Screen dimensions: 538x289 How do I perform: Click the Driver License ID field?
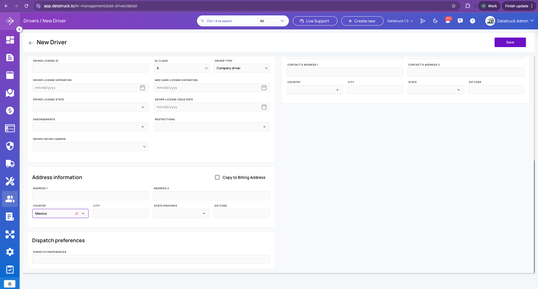(90, 68)
